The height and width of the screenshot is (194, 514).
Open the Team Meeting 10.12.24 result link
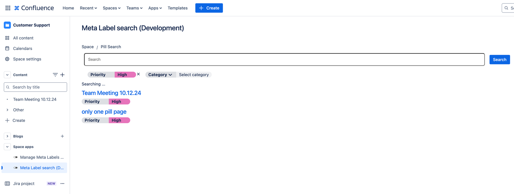[111, 93]
